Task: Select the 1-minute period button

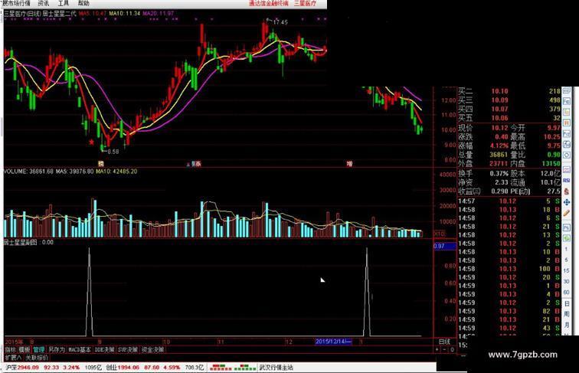Action: click(x=567, y=249)
